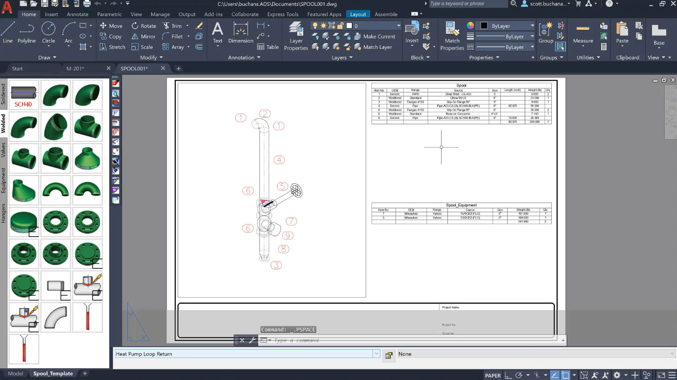Viewport: 677px width, 380px height.
Task: Click the cut clipboard icon
Action: [639, 25]
